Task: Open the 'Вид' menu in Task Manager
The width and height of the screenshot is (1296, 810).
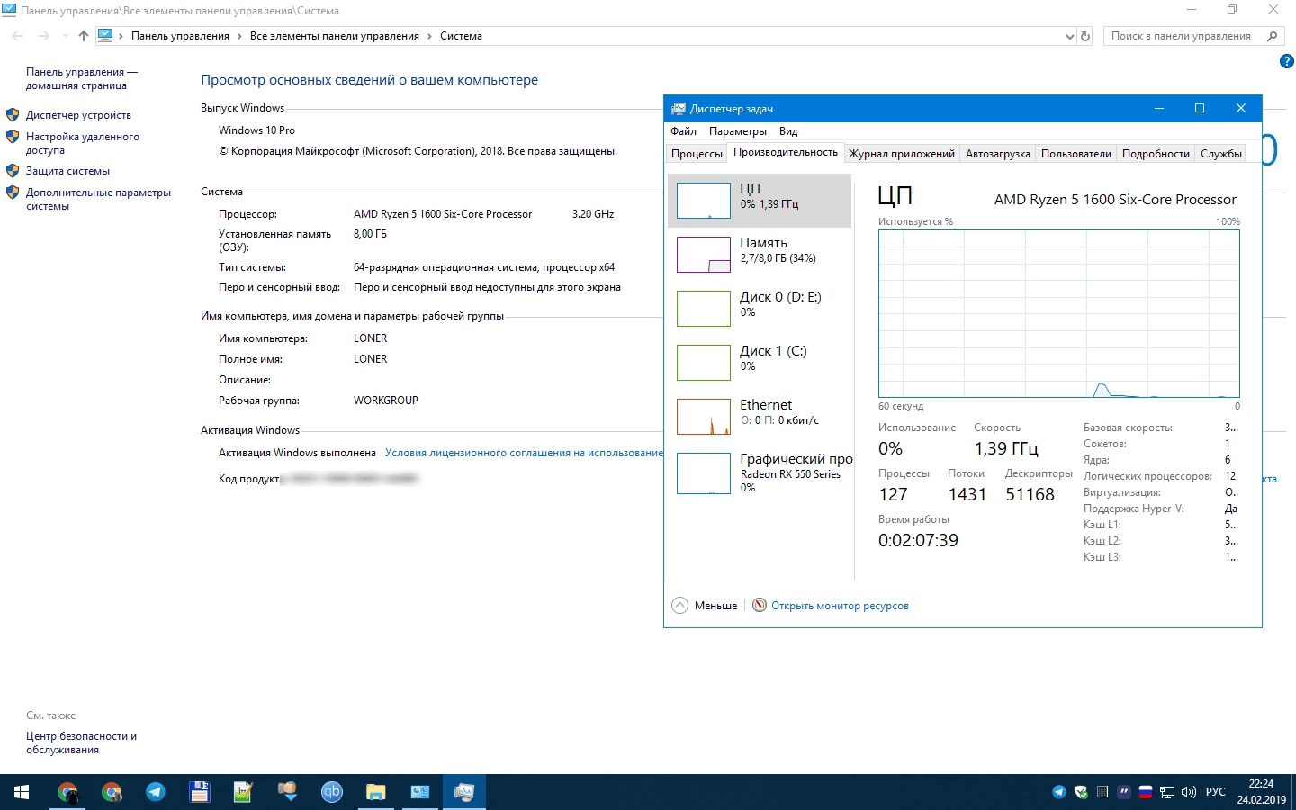Action: [788, 131]
